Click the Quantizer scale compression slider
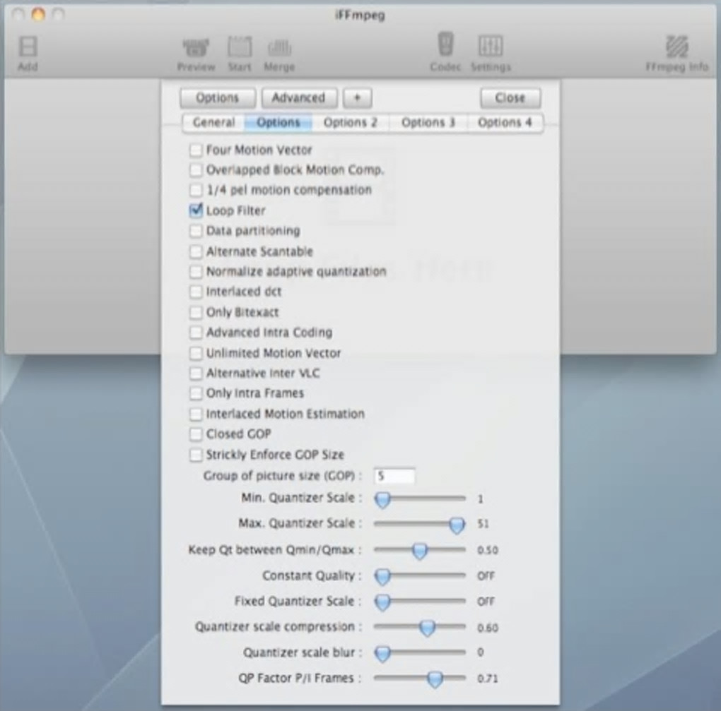This screenshot has width=721, height=711. 419,627
